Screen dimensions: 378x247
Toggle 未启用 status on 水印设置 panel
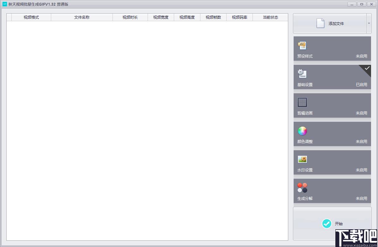(x=361, y=170)
